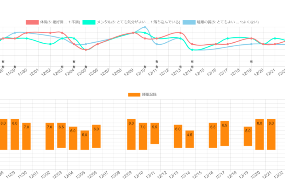Click the 12/14 sleep bar labeled 4.5
The width and height of the screenshot is (285, 182).
(x=190, y=139)
